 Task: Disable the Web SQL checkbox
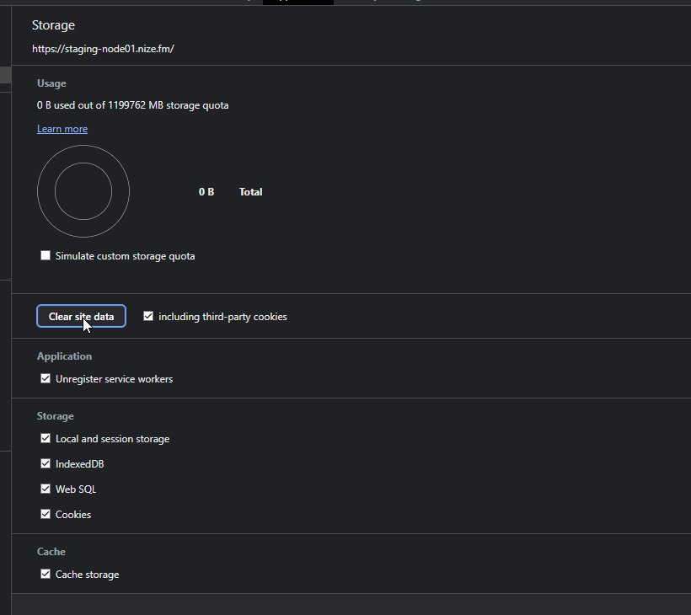click(x=46, y=489)
